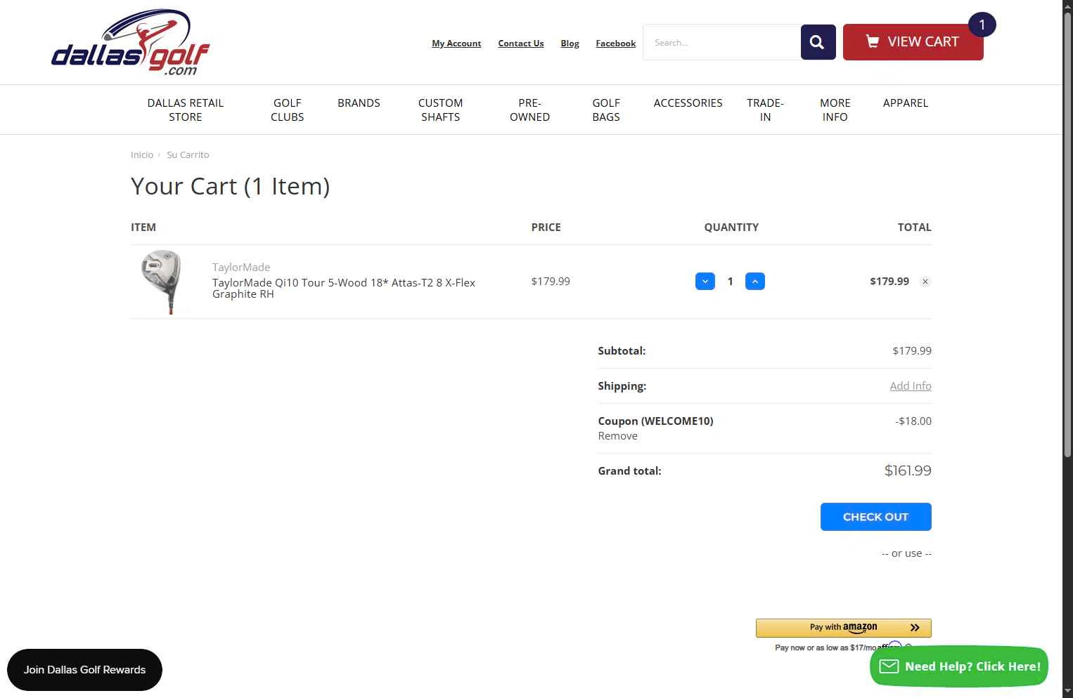This screenshot has width=1073, height=698.
Task: Click the Su Carrito breadcrumb
Action: pos(188,154)
